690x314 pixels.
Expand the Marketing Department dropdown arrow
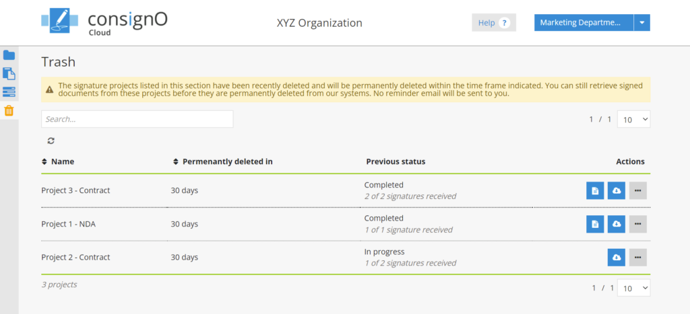pos(642,23)
